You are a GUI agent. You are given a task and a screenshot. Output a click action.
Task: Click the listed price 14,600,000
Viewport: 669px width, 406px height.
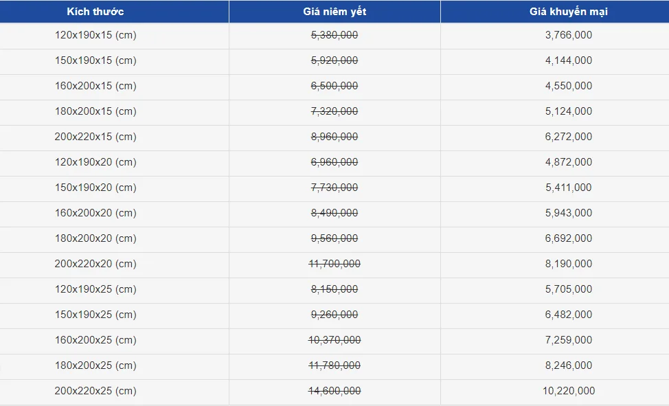click(334, 391)
